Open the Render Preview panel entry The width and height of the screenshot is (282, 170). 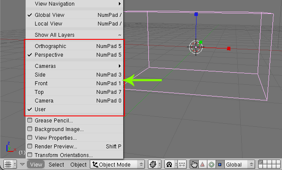click(x=75, y=146)
